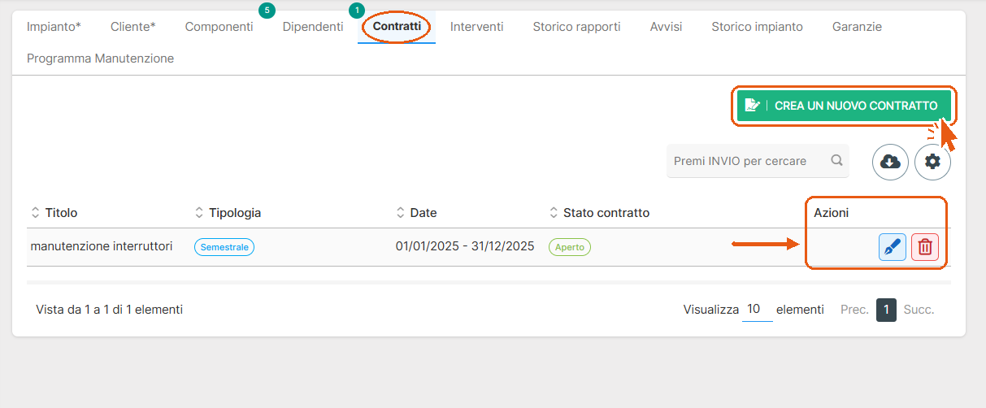
Task: Go to the Dipendenti tab
Action: (313, 27)
